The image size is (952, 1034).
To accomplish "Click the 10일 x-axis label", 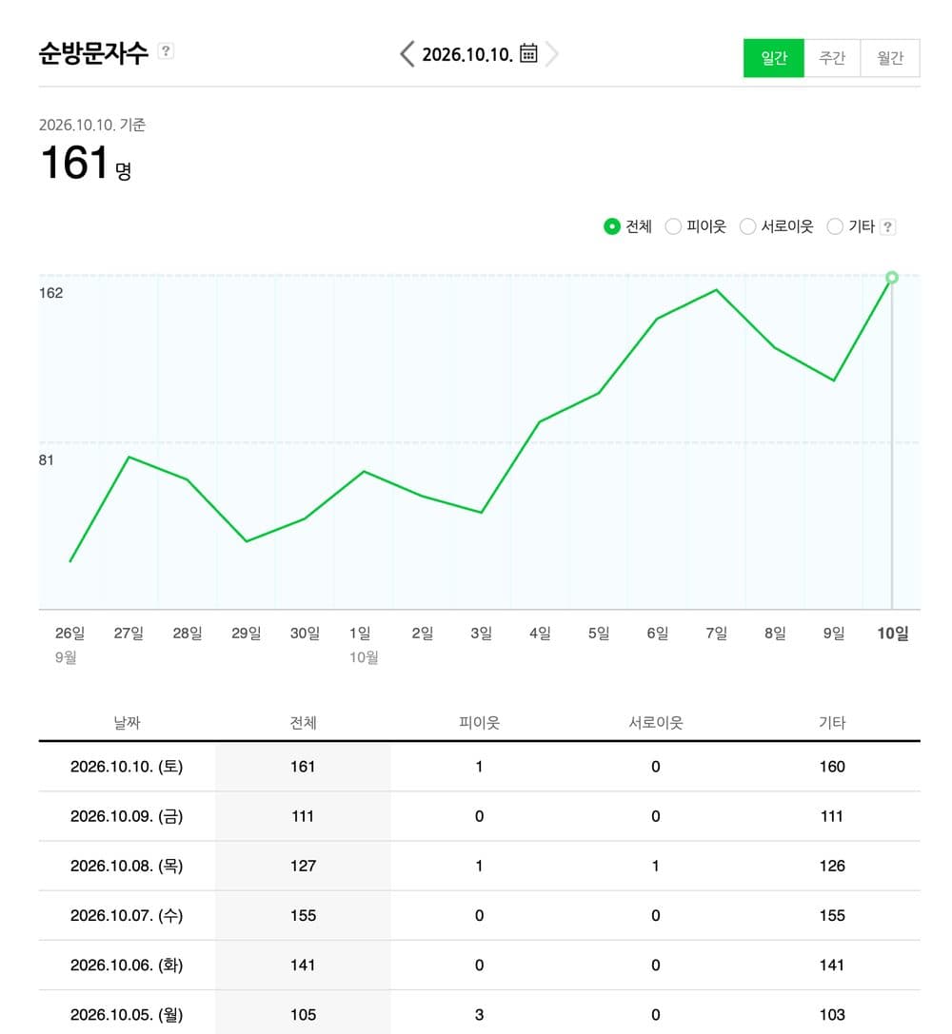I will coord(892,634).
